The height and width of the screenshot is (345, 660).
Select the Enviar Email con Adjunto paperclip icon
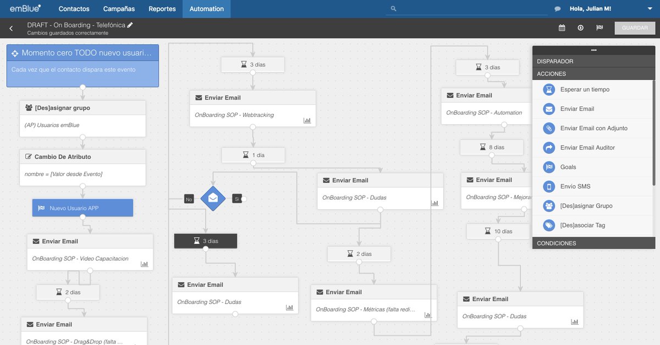click(x=549, y=128)
